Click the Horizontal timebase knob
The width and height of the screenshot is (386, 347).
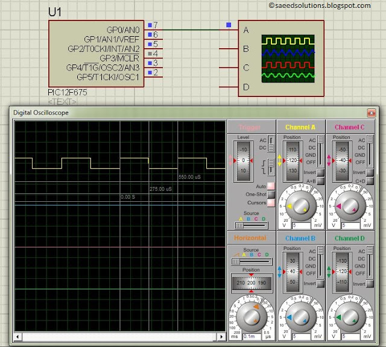(252, 317)
